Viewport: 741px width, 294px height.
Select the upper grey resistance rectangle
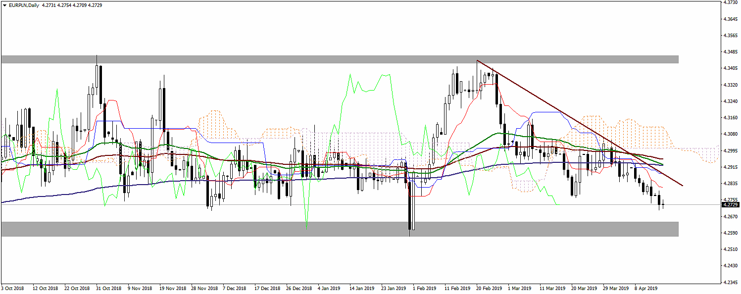340,59
